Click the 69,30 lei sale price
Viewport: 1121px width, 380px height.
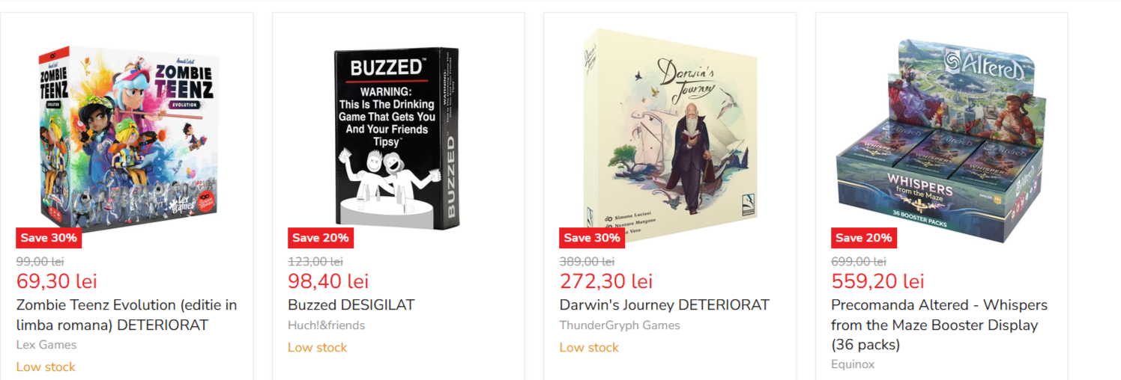57,281
